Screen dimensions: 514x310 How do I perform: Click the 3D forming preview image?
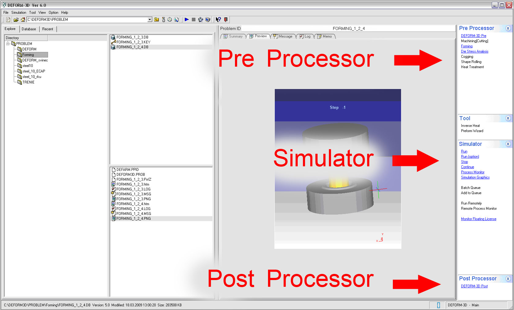point(338,169)
